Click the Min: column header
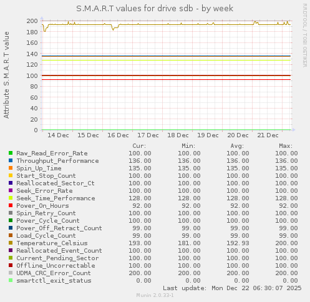Image resolution: width=310 pixels, height=302 pixels. pyautogui.click(x=188, y=146)
